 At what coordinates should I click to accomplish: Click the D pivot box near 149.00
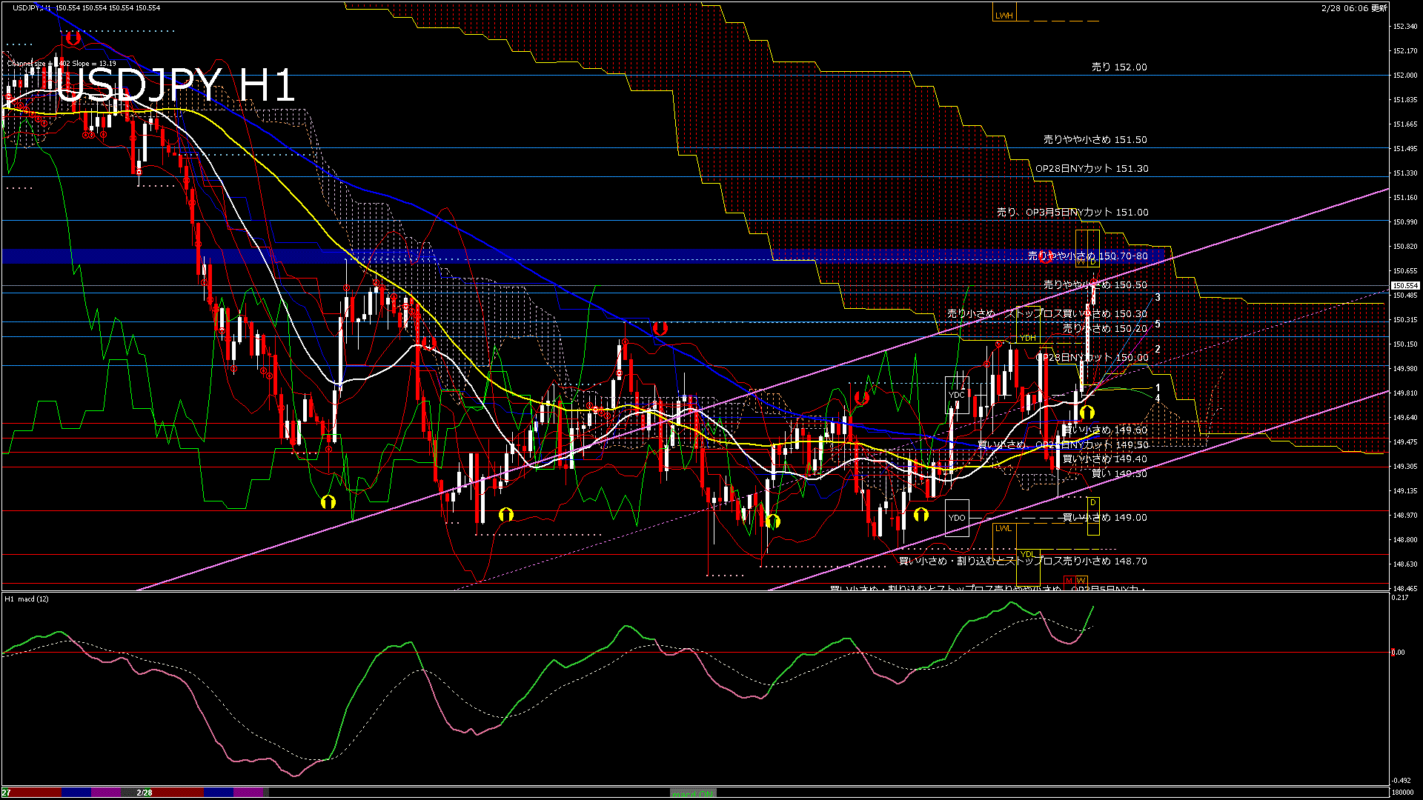pyautogui.click(x=1092, y=503)
